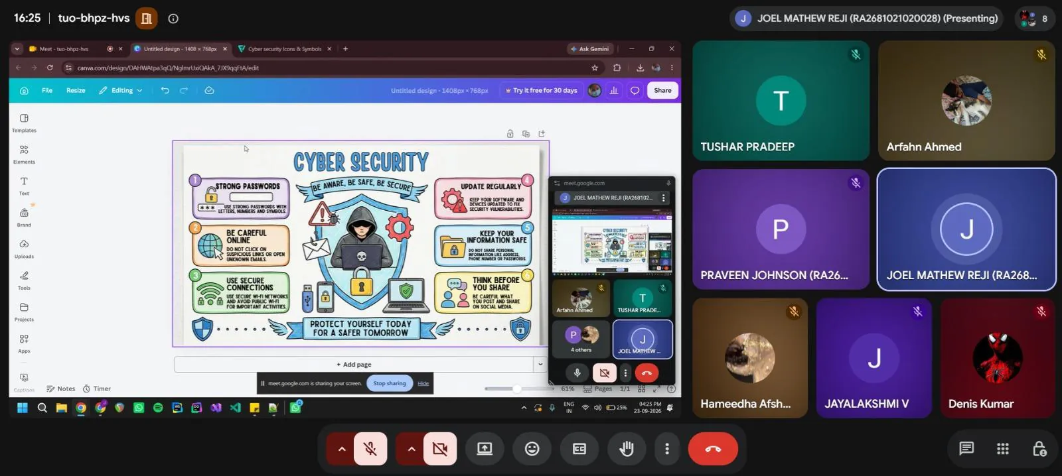Open Canva help question mark
This screenshot has width=1062, height=476.
pos(671,389)
